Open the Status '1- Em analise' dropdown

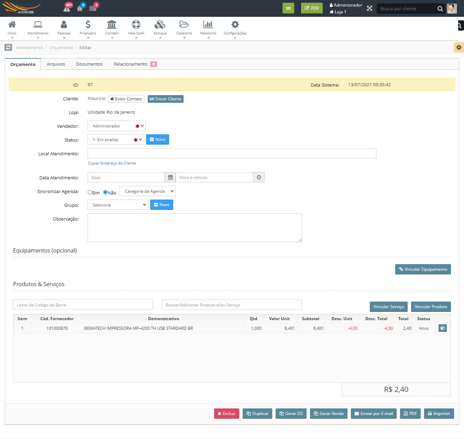pos(116,139)
